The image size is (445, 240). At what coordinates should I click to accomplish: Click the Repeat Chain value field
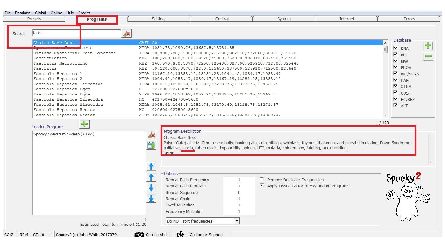(239, 199)
